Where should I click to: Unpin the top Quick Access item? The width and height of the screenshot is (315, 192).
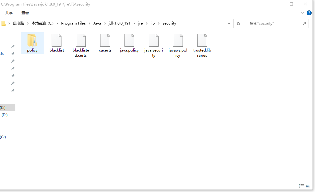[x=13, y=46]
